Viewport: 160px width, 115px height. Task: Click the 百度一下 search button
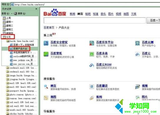153,20
